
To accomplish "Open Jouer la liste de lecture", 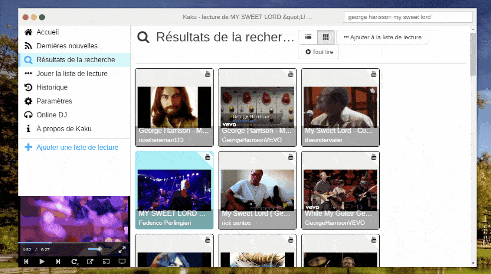I will point(74,74).
